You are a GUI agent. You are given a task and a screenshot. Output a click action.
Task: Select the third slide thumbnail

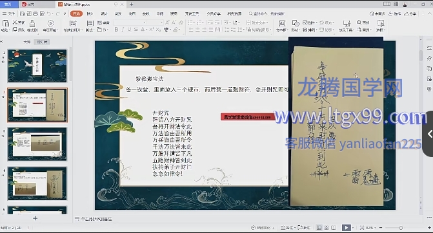(x=37, y=144)
